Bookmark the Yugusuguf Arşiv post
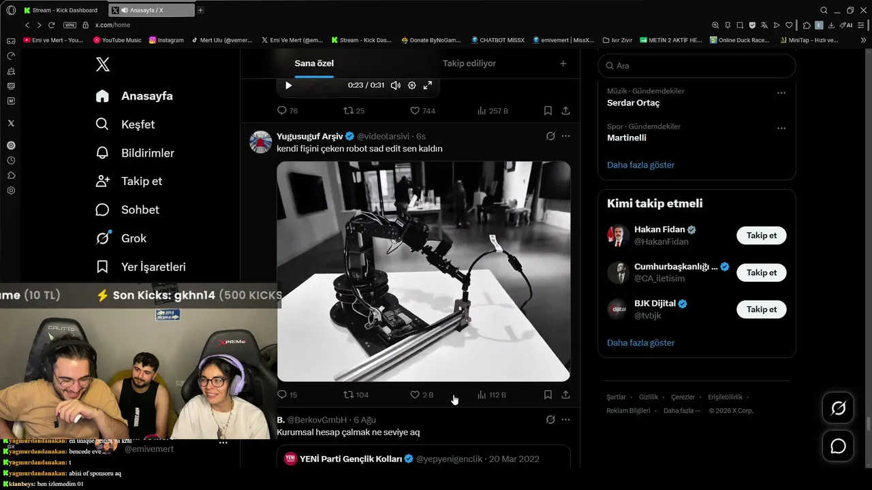872x490 pixels. pyautogui.click(x=548, y=395)
